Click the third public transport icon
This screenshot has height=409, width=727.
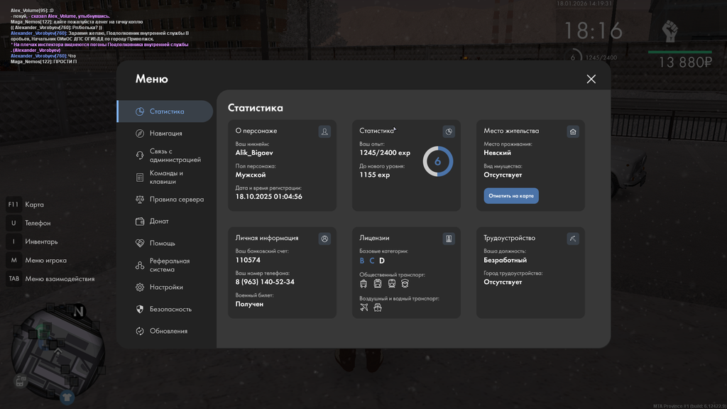click(x=392, y=283)
